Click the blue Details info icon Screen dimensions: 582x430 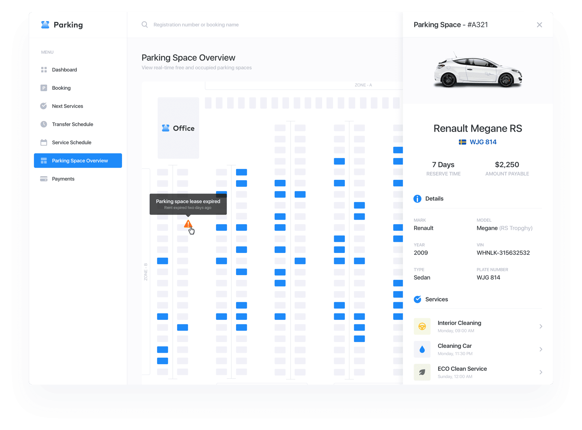(x=417, y=199)
